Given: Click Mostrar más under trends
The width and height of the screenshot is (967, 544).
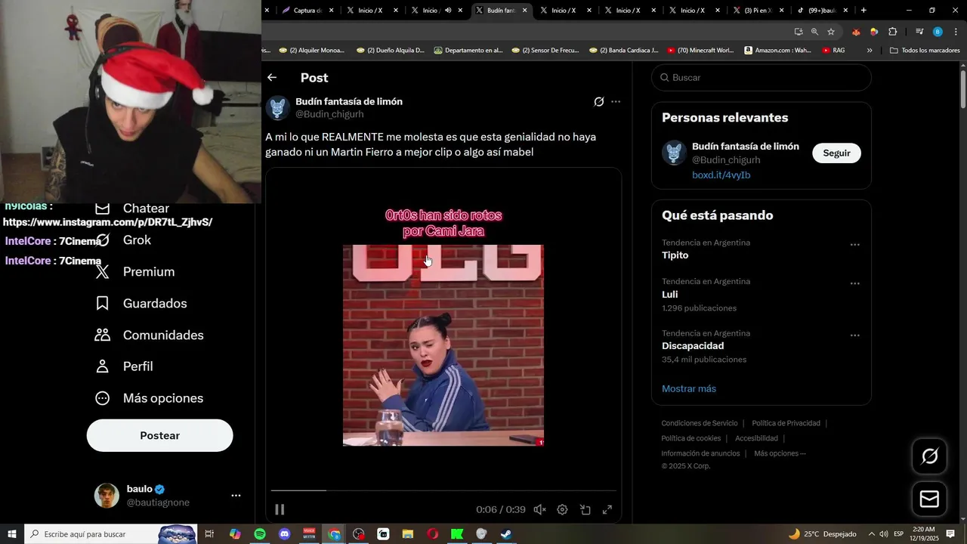Looking at the screenshot, I should pyautogui.click(x=689, y=388).
